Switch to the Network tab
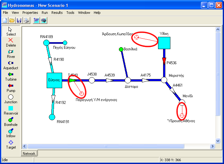This screenshot has height=164, width=224. tap(29, 154)
